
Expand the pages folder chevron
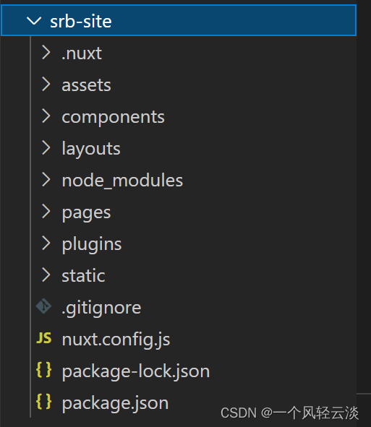pyautogui.click(x=46, y=212)
